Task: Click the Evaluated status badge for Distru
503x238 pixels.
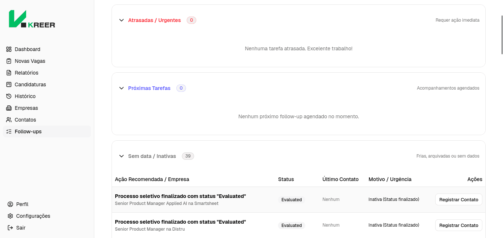Action: coord(292,226)
